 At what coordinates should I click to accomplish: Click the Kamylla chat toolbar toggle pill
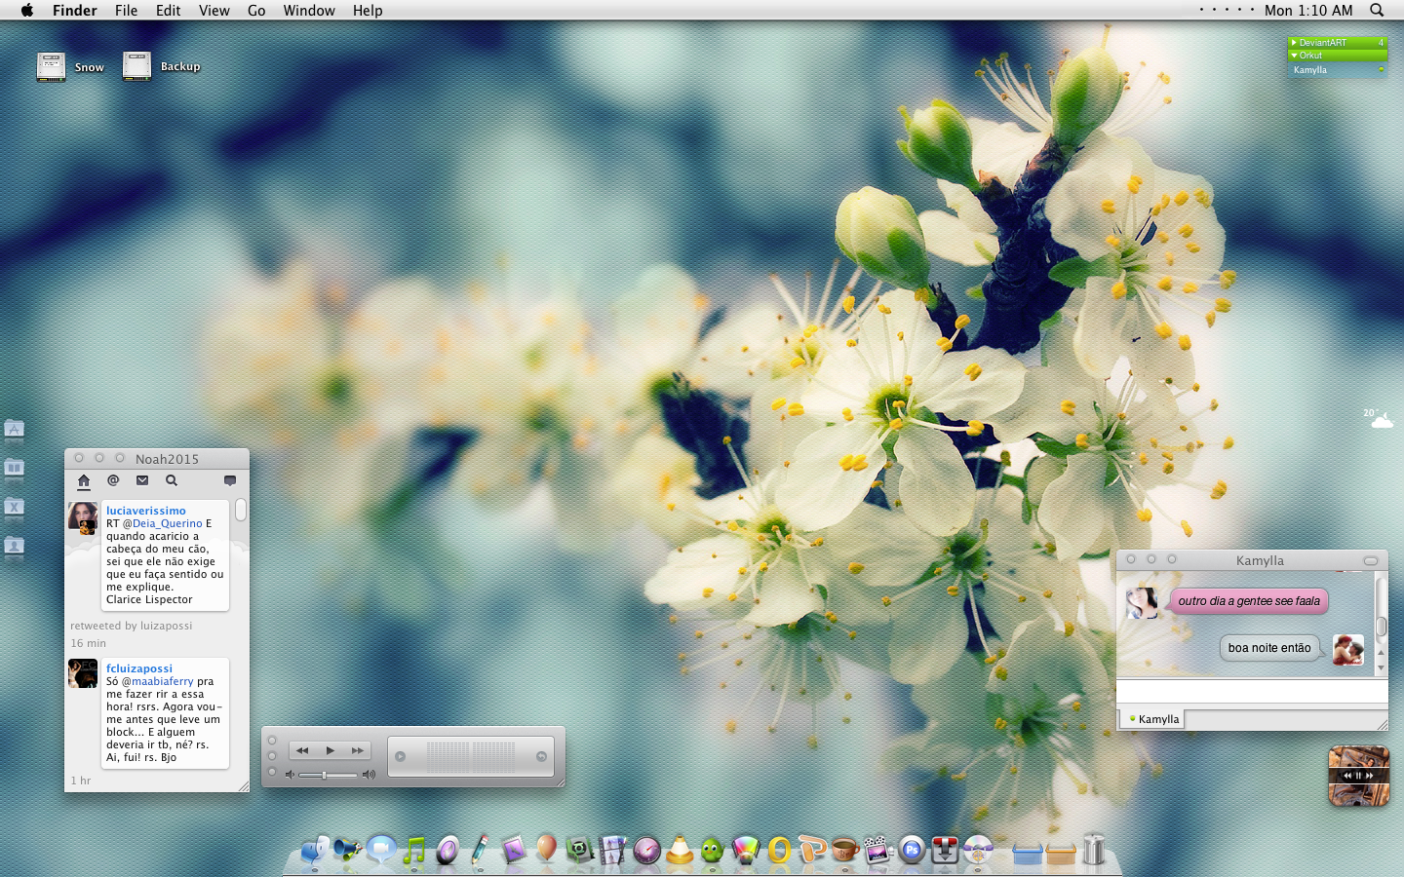pos(1370,560)
